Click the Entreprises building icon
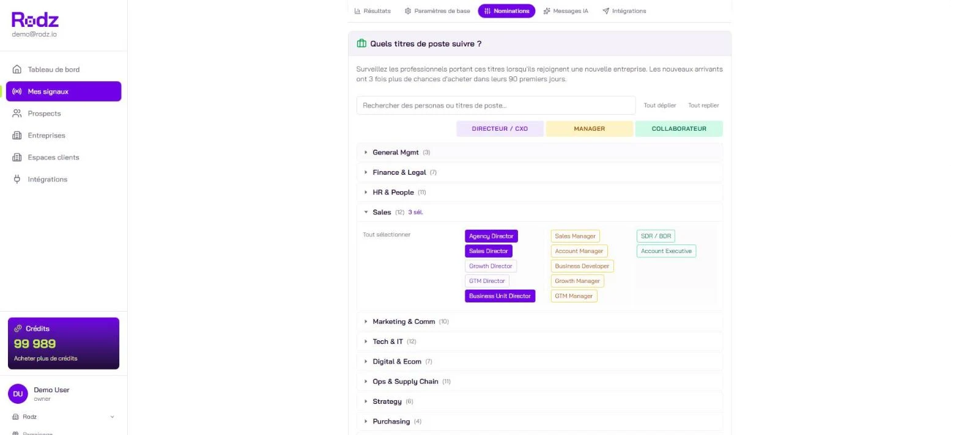 (x=17, y=136)
